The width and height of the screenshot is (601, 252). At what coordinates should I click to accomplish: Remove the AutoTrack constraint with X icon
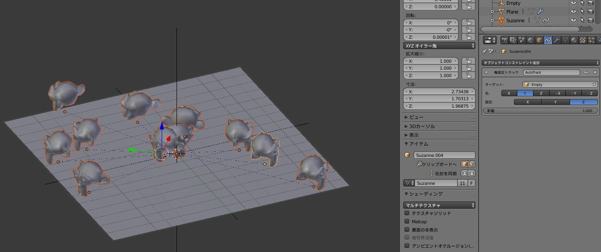pyautogui.click(x=595, y=72)
